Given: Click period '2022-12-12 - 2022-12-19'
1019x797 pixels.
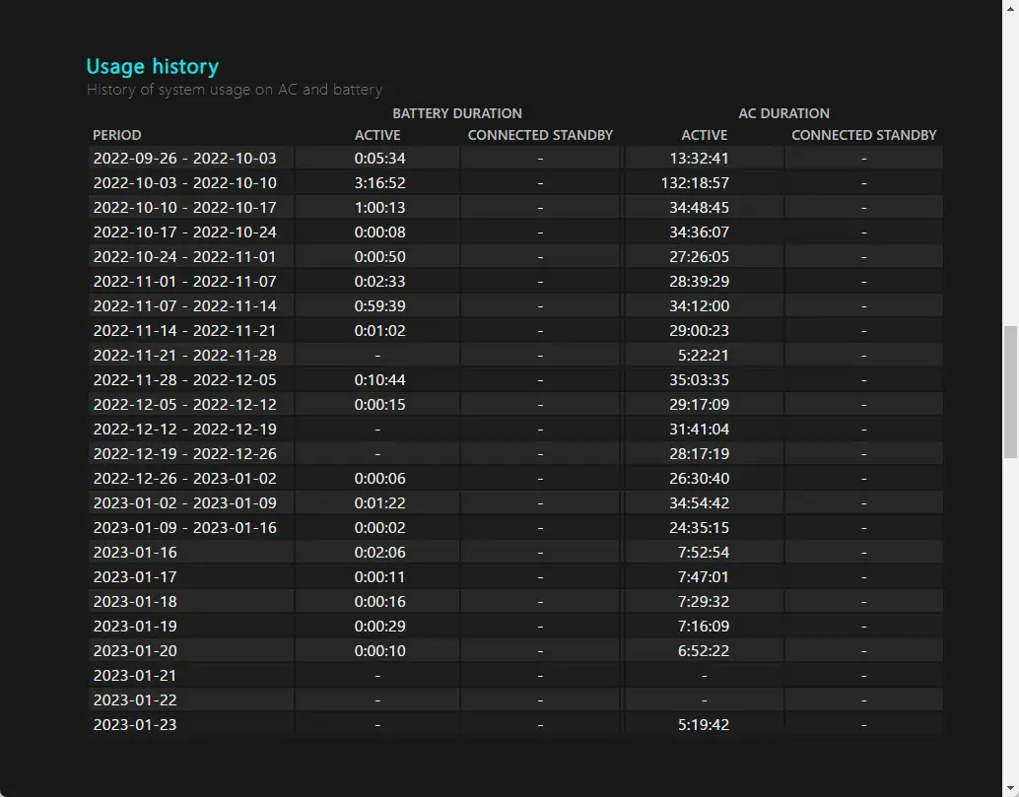Looking at the screenshot, I should (x=184, y=430).
